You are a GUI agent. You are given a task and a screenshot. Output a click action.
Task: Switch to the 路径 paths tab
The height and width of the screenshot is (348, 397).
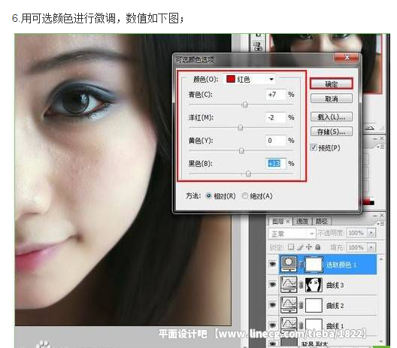(x=322, y=222)
